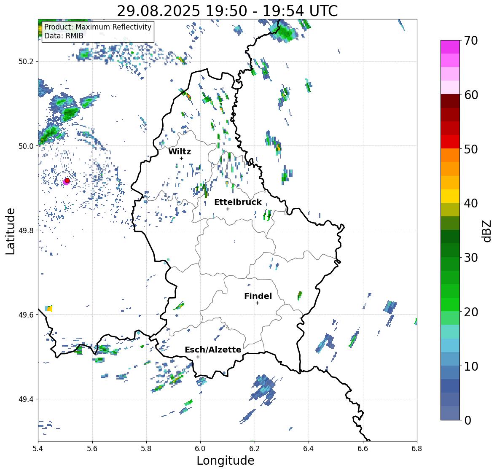Click the orange colorbar segment just below 50
The height and width of the screenshot is (471, 497).
pos(450,155)
